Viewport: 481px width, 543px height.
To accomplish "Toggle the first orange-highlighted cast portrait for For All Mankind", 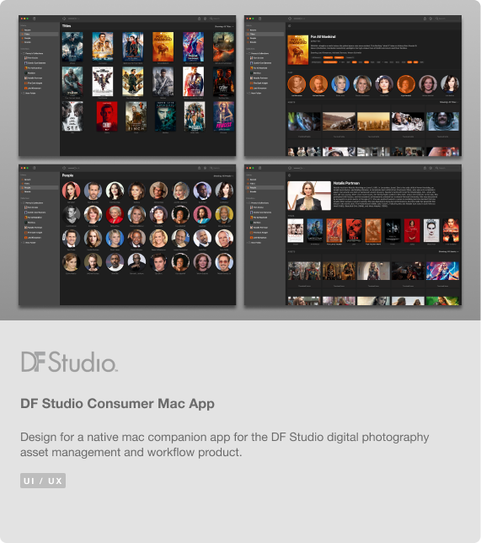I will pos(297,83).
